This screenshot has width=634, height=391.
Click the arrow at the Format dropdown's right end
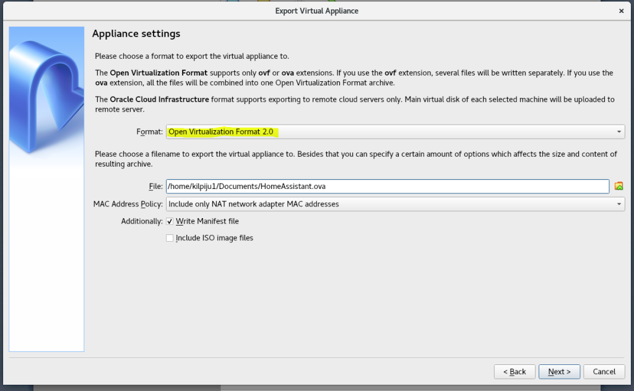(619, 132)
